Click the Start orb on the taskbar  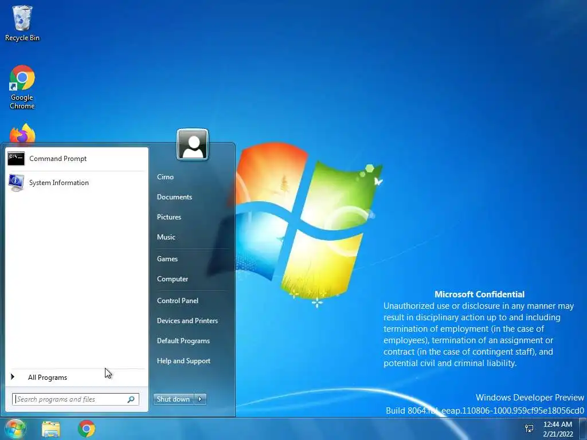pos(15,429)
